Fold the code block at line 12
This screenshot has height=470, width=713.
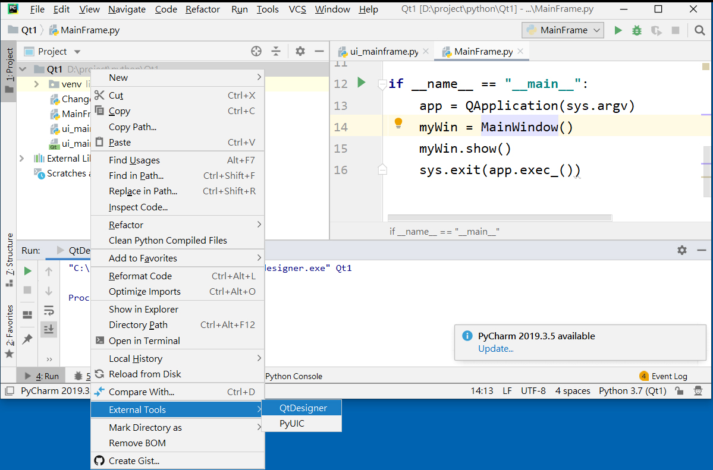pyautogui.click(x=382, y=84)
